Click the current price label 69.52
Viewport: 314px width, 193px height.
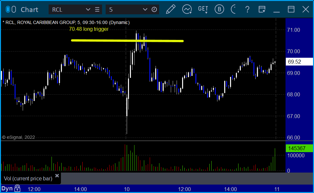pos(299,62)
